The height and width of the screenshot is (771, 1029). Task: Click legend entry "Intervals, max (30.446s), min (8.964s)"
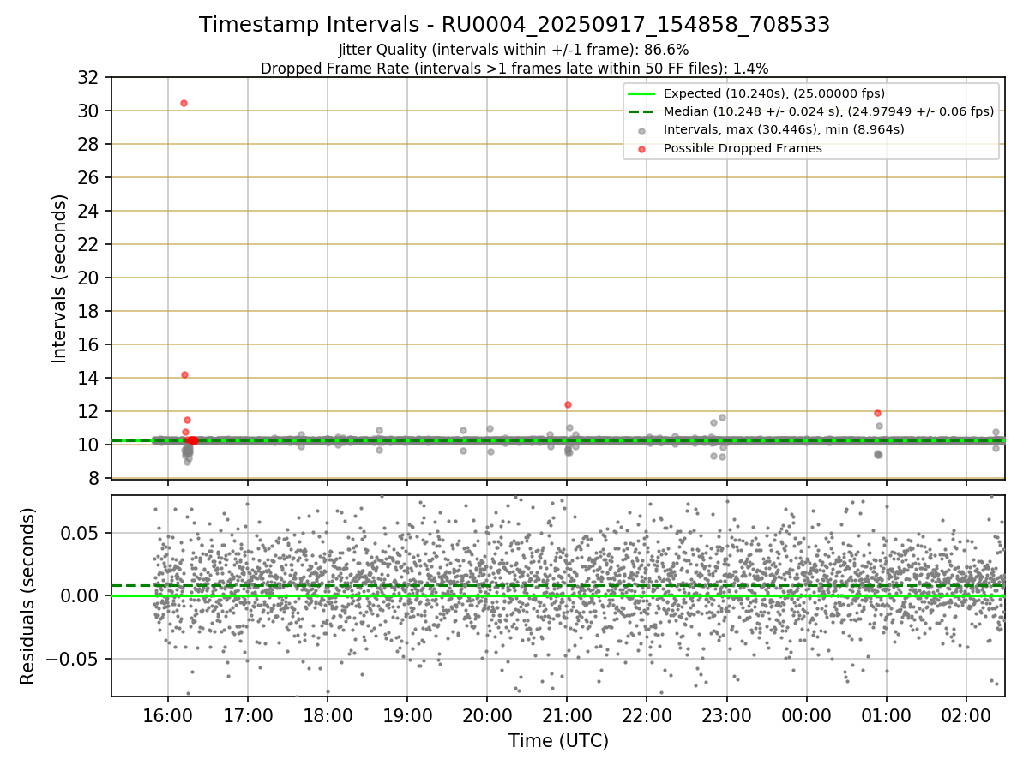(784, 129)
